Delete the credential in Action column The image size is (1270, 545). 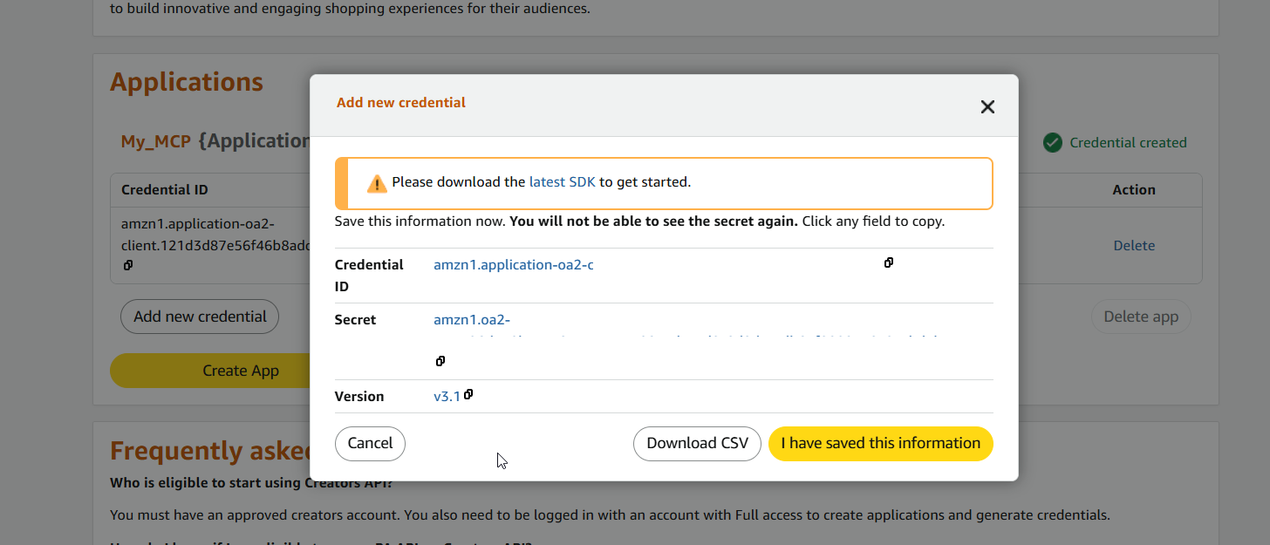tap(1134, 246)
